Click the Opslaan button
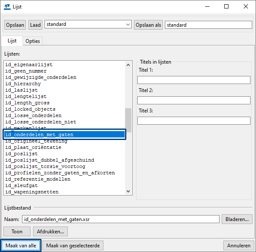 click(x=15, y=25)
